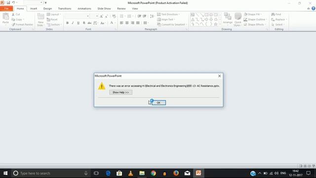
Task: Open the font size dropdown
Action: (97, 16)
